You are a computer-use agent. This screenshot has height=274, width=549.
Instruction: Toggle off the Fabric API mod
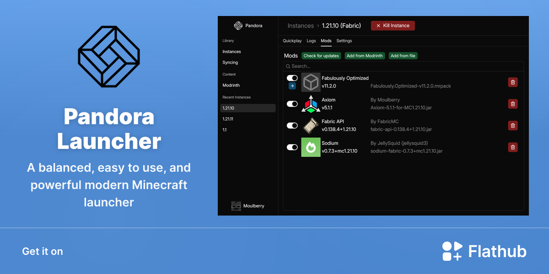point(292,126)
